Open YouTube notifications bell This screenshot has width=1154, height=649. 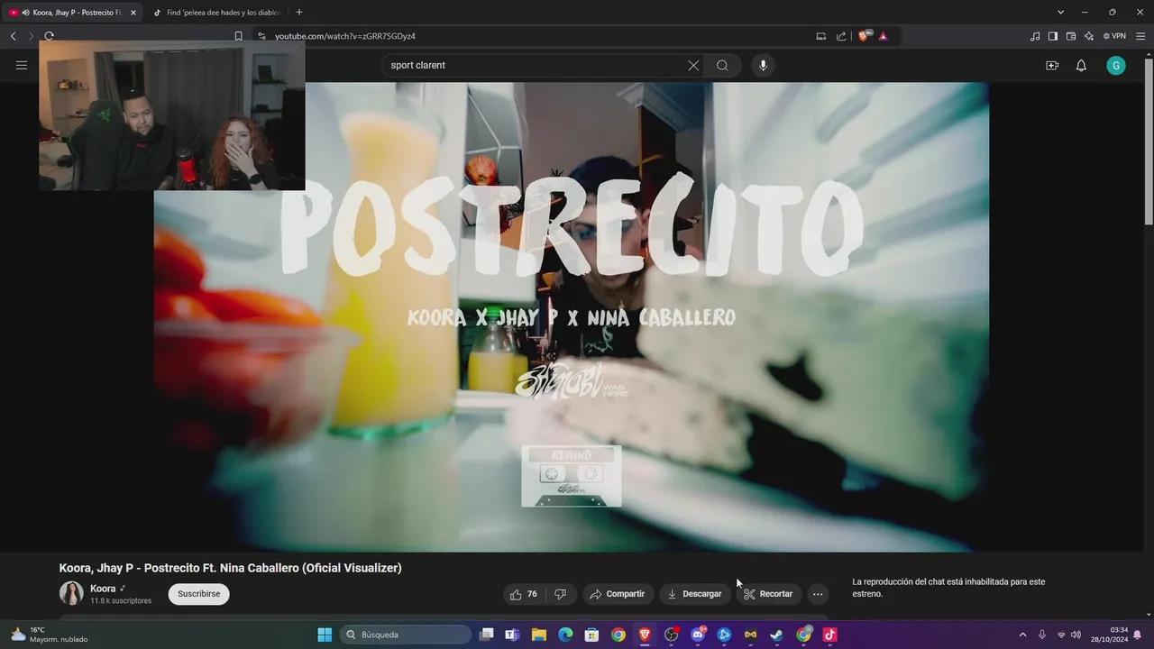point(1081,66)
